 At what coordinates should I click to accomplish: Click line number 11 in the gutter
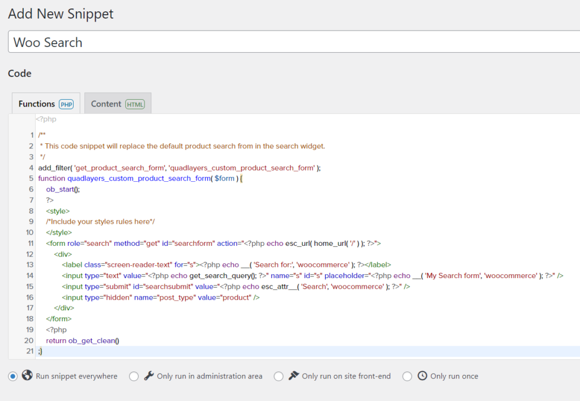click(31, 244)
